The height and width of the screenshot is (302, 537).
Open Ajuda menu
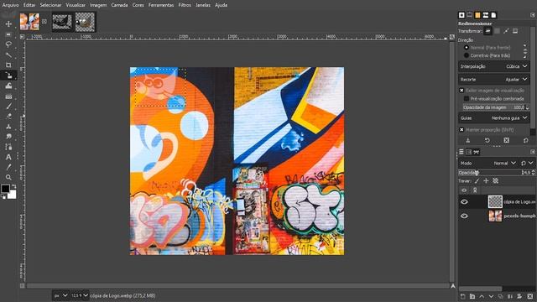click(222, 5)
